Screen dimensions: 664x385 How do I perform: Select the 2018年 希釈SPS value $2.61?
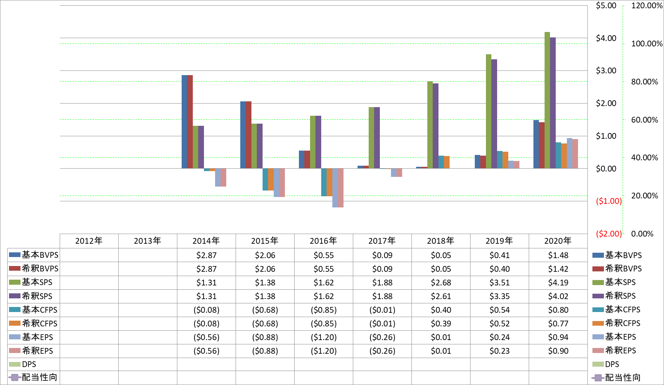[441, 296]
